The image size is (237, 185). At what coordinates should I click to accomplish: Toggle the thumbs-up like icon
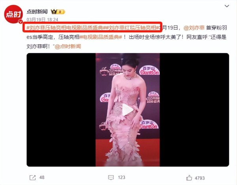(x=189, y=178)
